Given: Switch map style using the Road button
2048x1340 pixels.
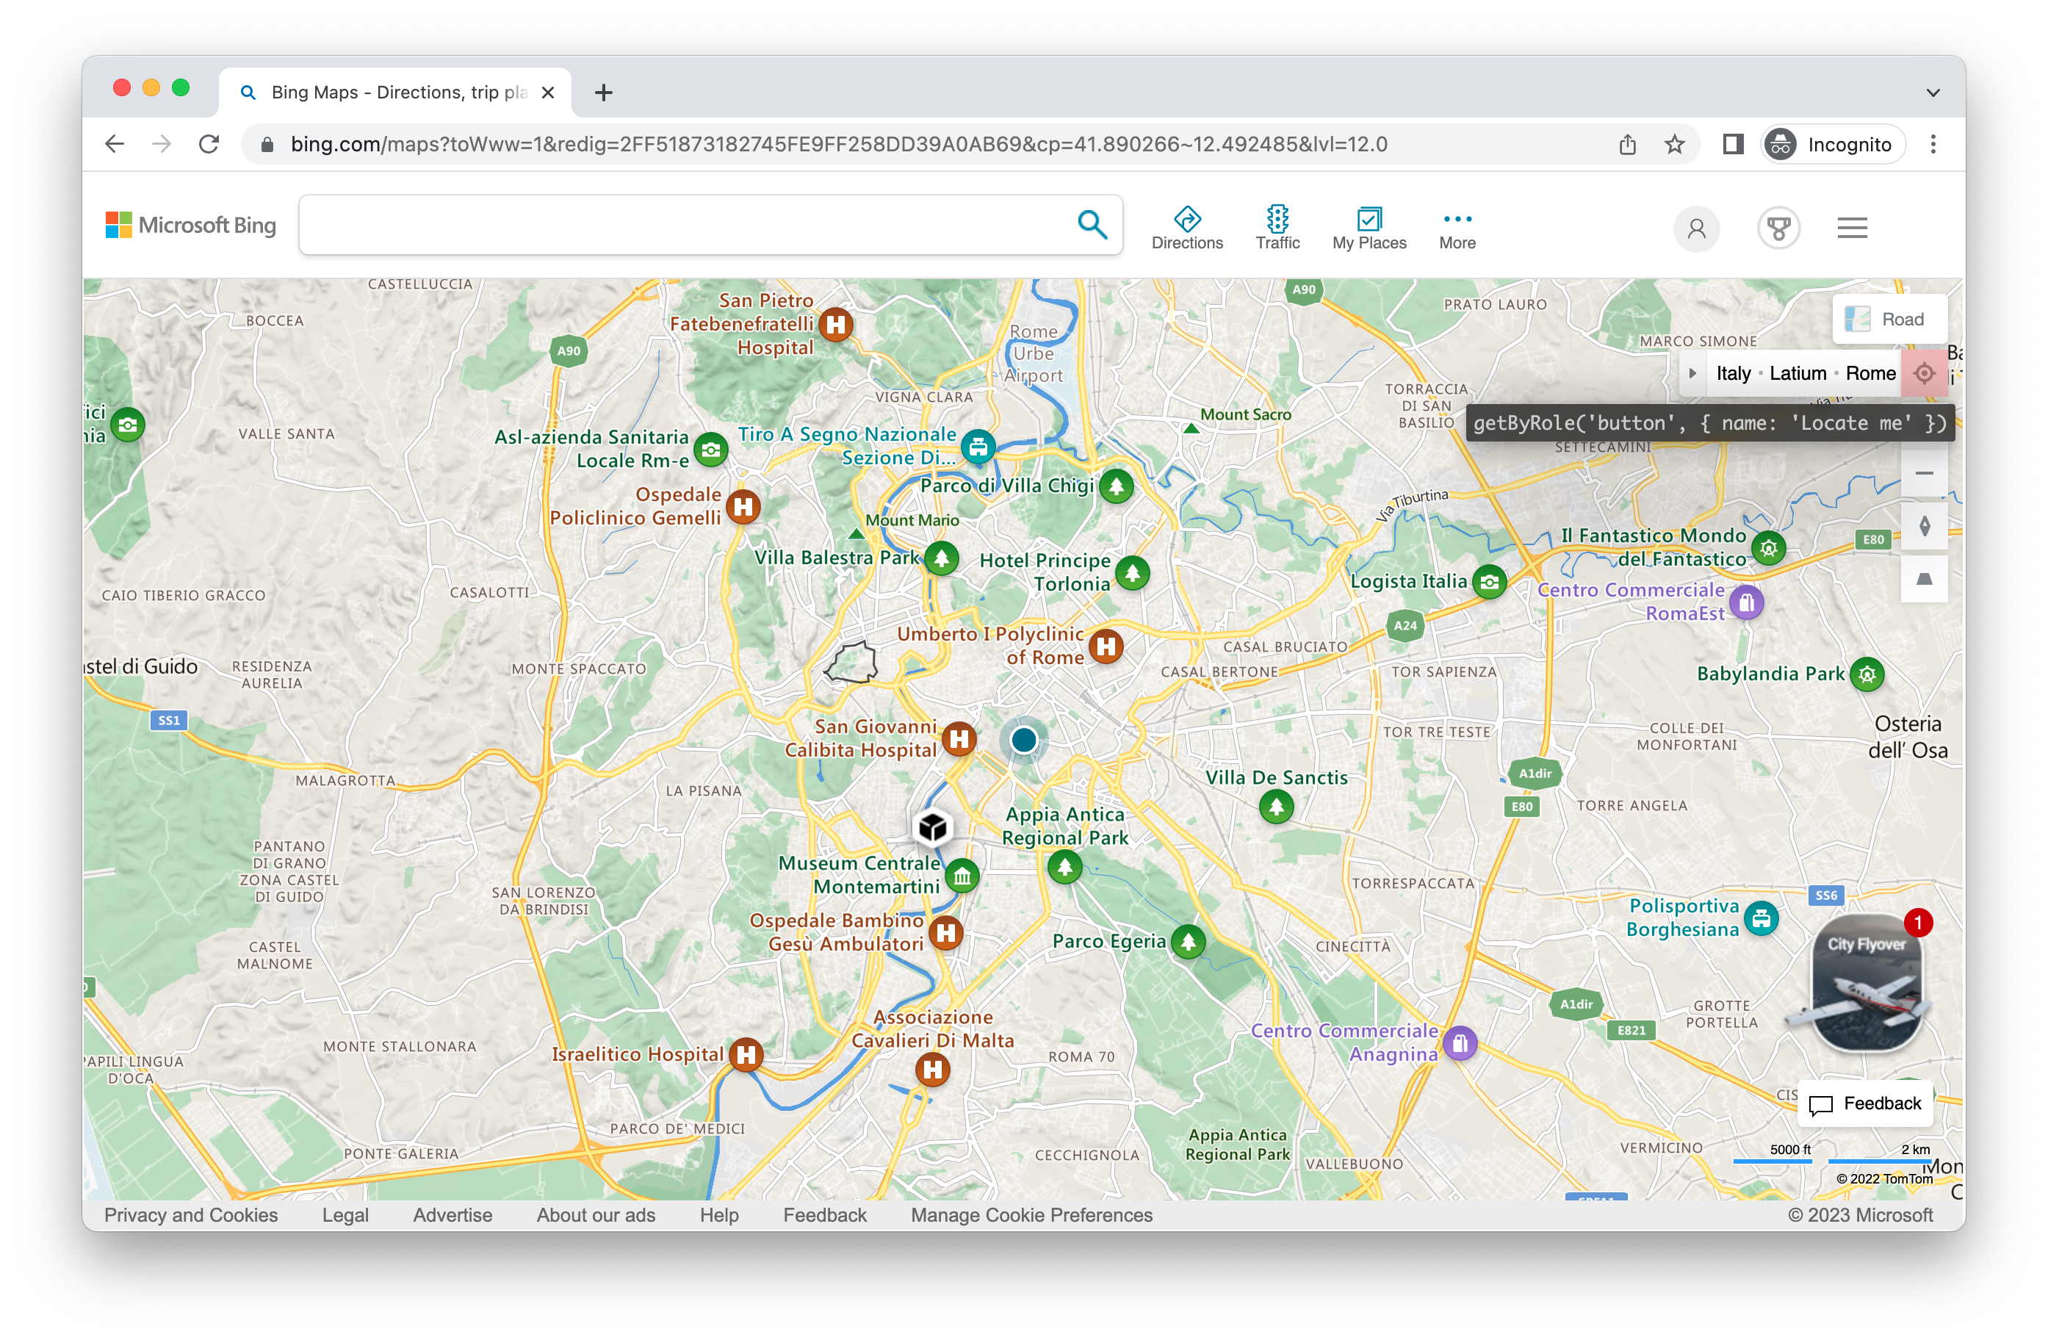Looking at the screenshot, I should [x=1889, y=320].
